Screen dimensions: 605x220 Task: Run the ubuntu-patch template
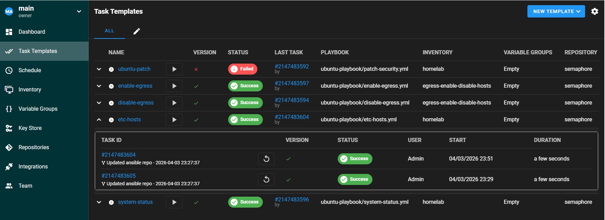coord(174,69)
